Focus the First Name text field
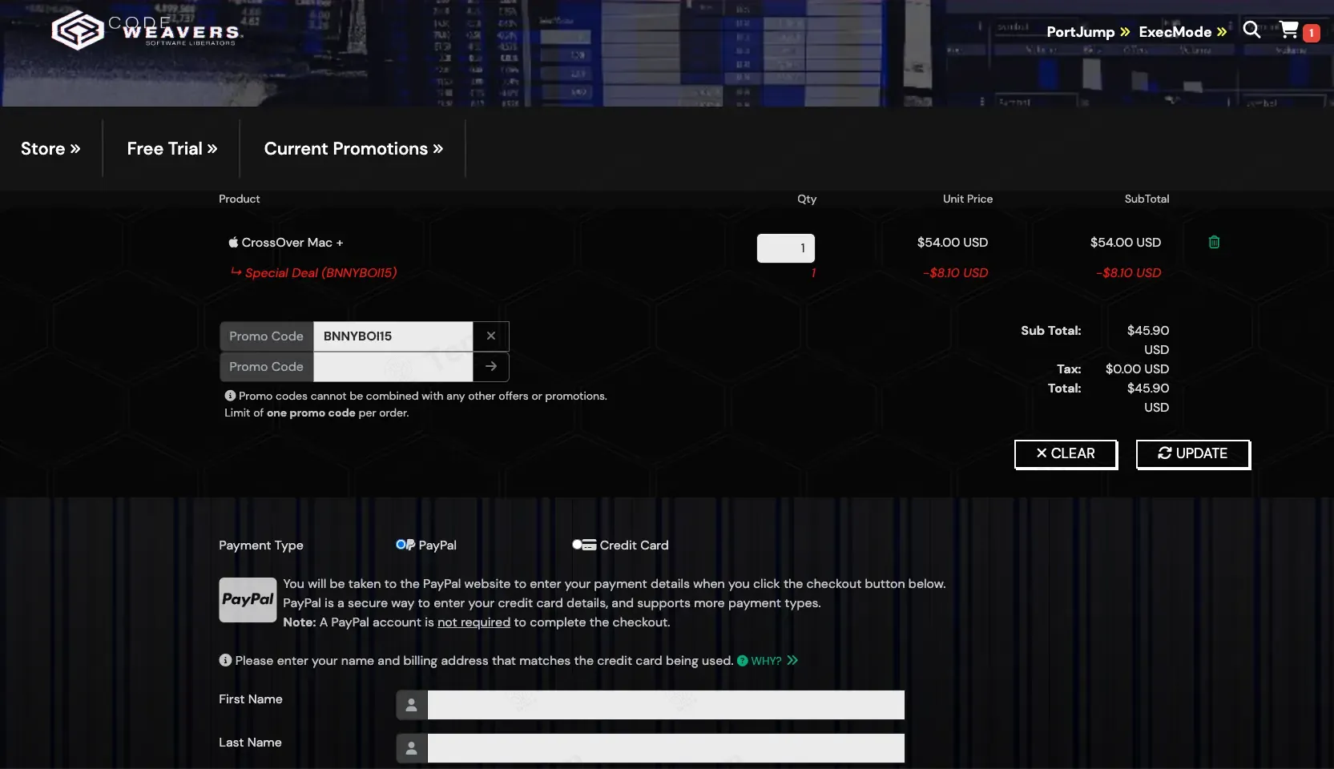The width and height of the screenshot is (1334, 769). pos(666,705)
